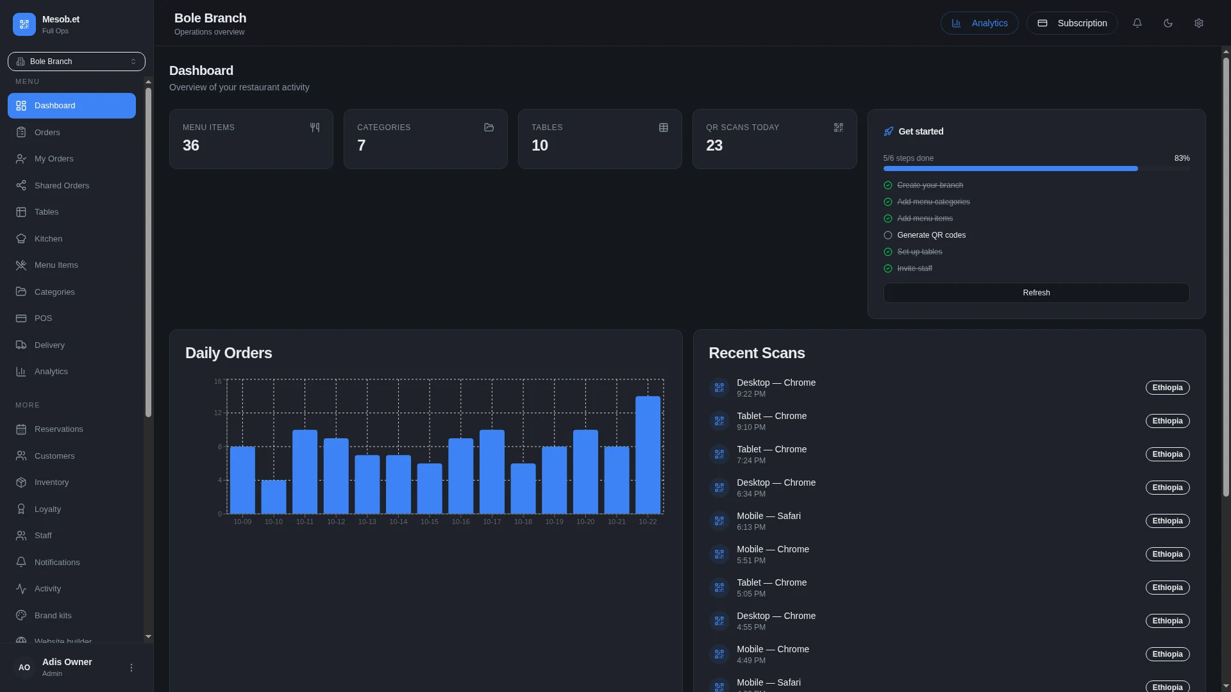This screenshot has width=1231, height=692.
Task: Click the 10-17 bar in Daily Orders
Action: pos(492,472)
